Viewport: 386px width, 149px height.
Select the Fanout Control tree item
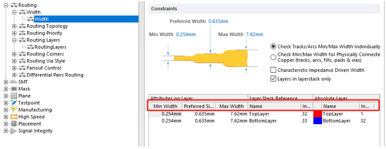[x=44, y=68]
